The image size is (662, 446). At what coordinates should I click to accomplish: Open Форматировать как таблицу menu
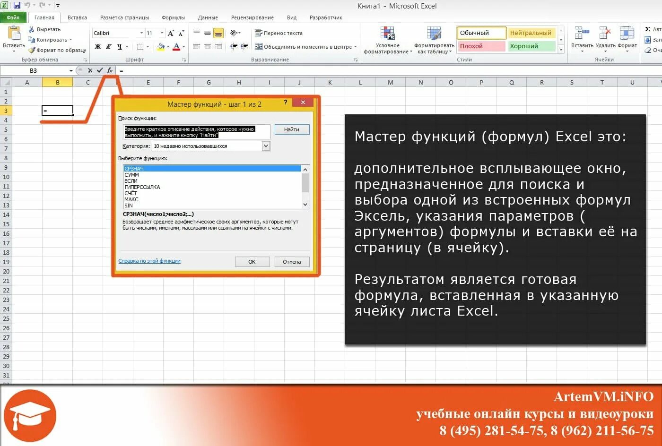435,41
